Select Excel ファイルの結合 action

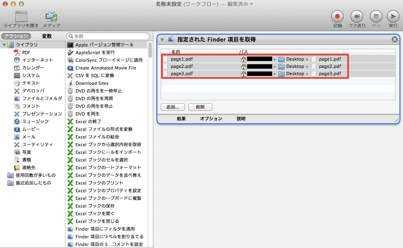pos(107,137)
